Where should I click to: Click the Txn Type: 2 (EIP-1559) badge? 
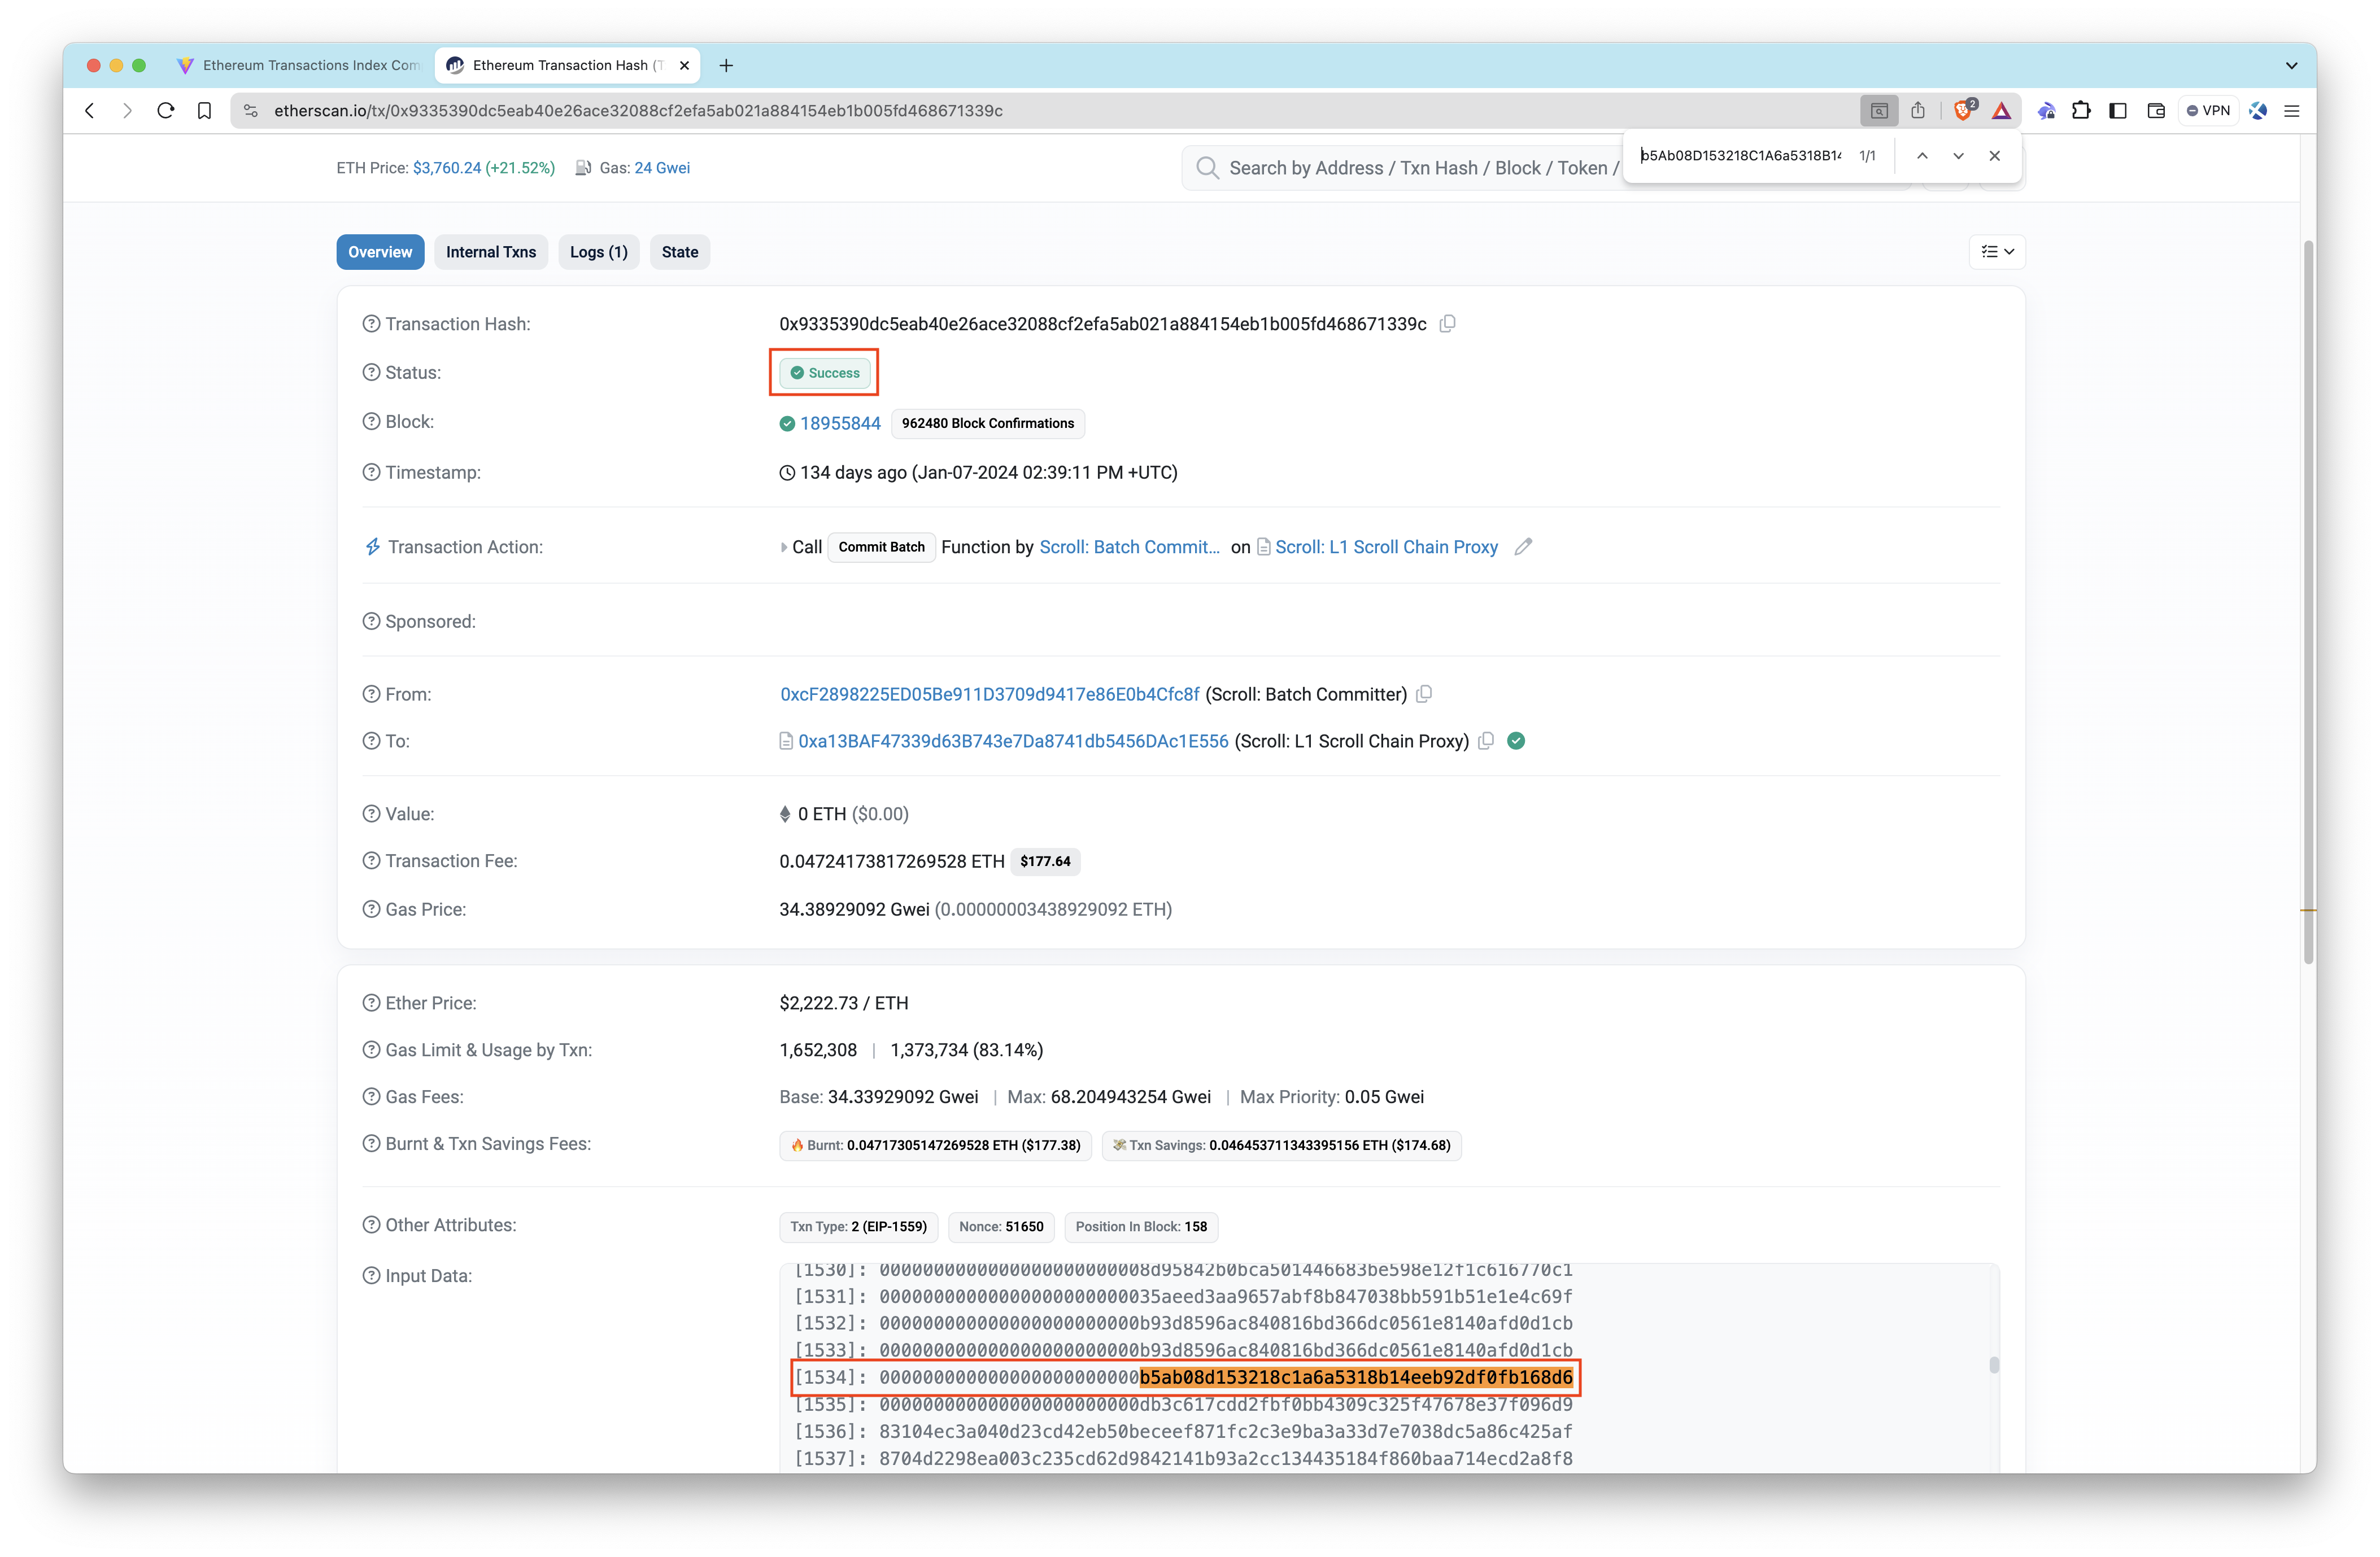pyautogui.click(x=858, y=1226)
